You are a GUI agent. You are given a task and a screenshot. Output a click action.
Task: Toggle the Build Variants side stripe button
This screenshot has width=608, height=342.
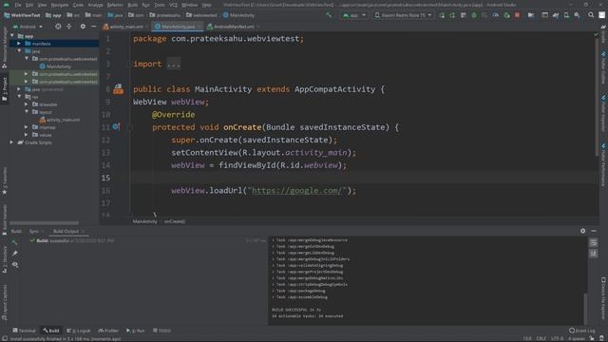click(x=4, y=219)
